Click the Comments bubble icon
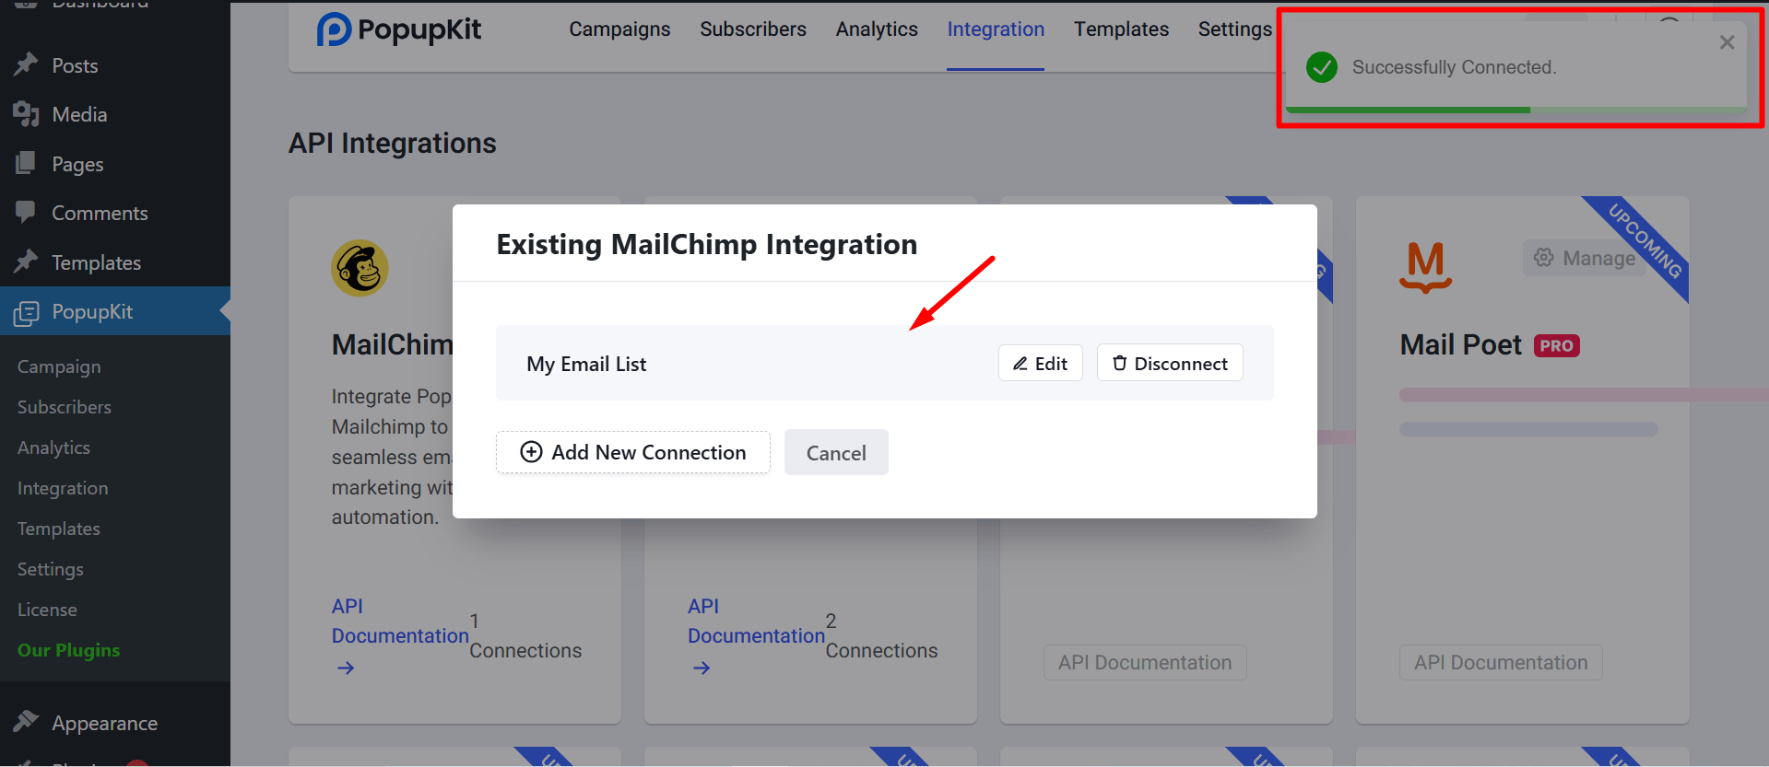 click(26, 213)
